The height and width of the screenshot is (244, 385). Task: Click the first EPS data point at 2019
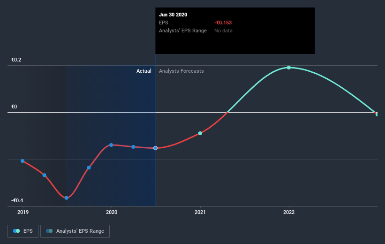23,161
